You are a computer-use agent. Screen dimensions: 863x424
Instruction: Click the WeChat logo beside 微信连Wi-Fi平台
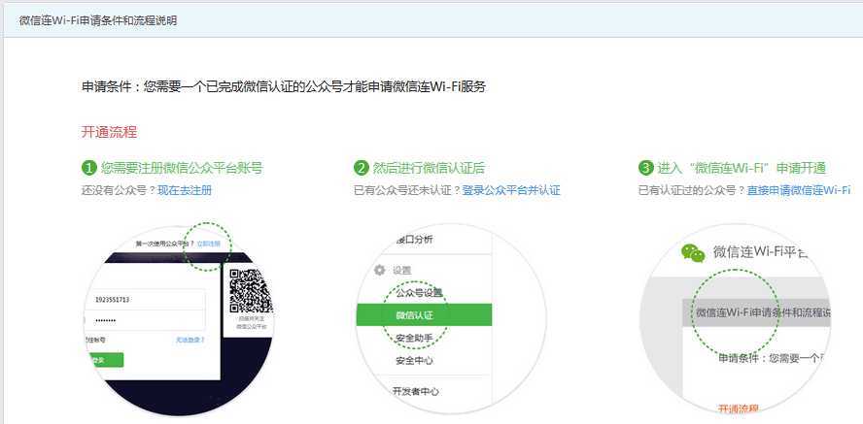[693, 253]
